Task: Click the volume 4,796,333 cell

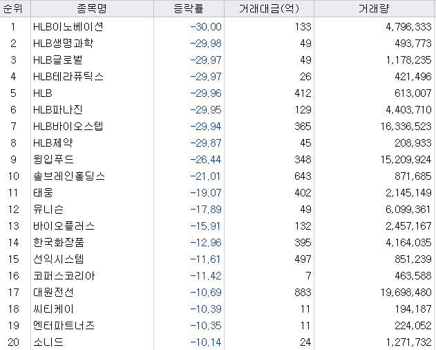Action: pos(408,27)
